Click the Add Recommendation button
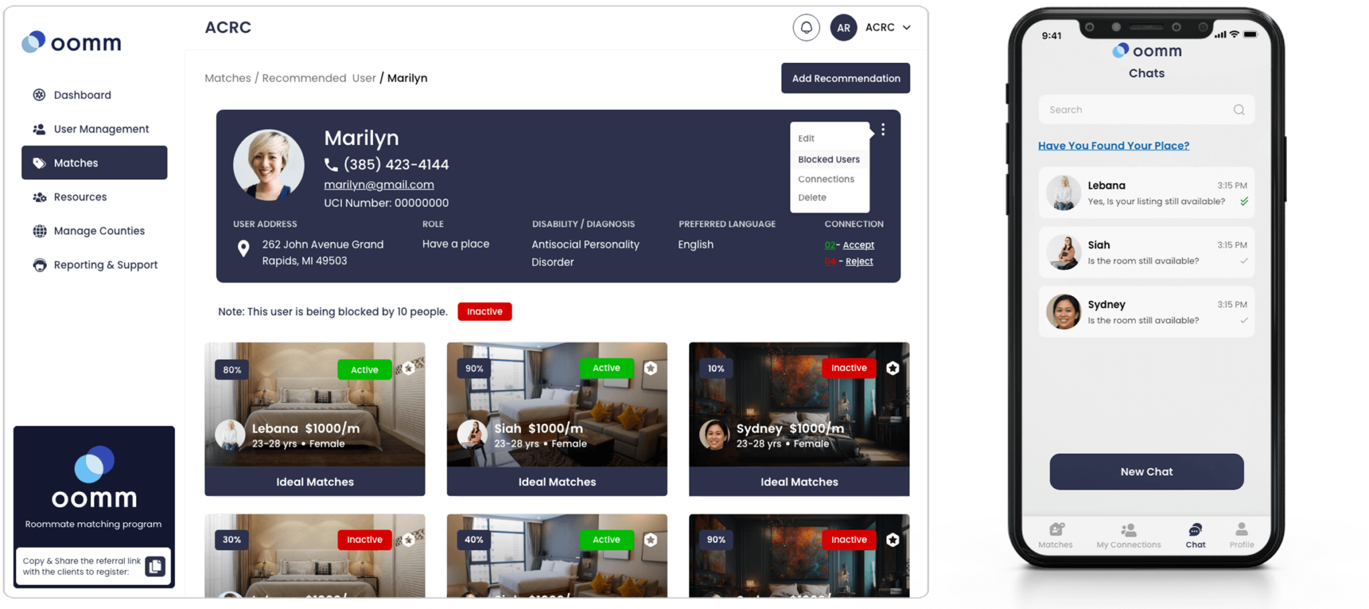1369x609 pixels. tap(846, 78)
